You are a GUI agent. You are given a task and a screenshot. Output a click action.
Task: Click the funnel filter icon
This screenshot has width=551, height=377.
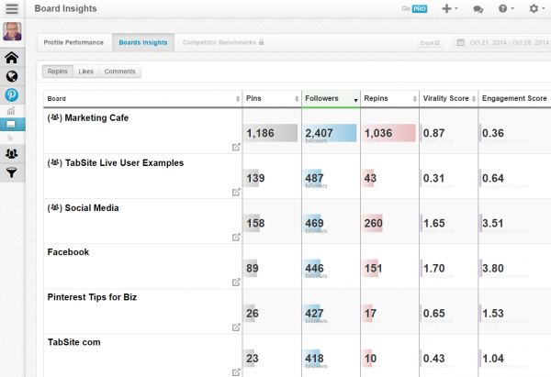coord(12,172)
